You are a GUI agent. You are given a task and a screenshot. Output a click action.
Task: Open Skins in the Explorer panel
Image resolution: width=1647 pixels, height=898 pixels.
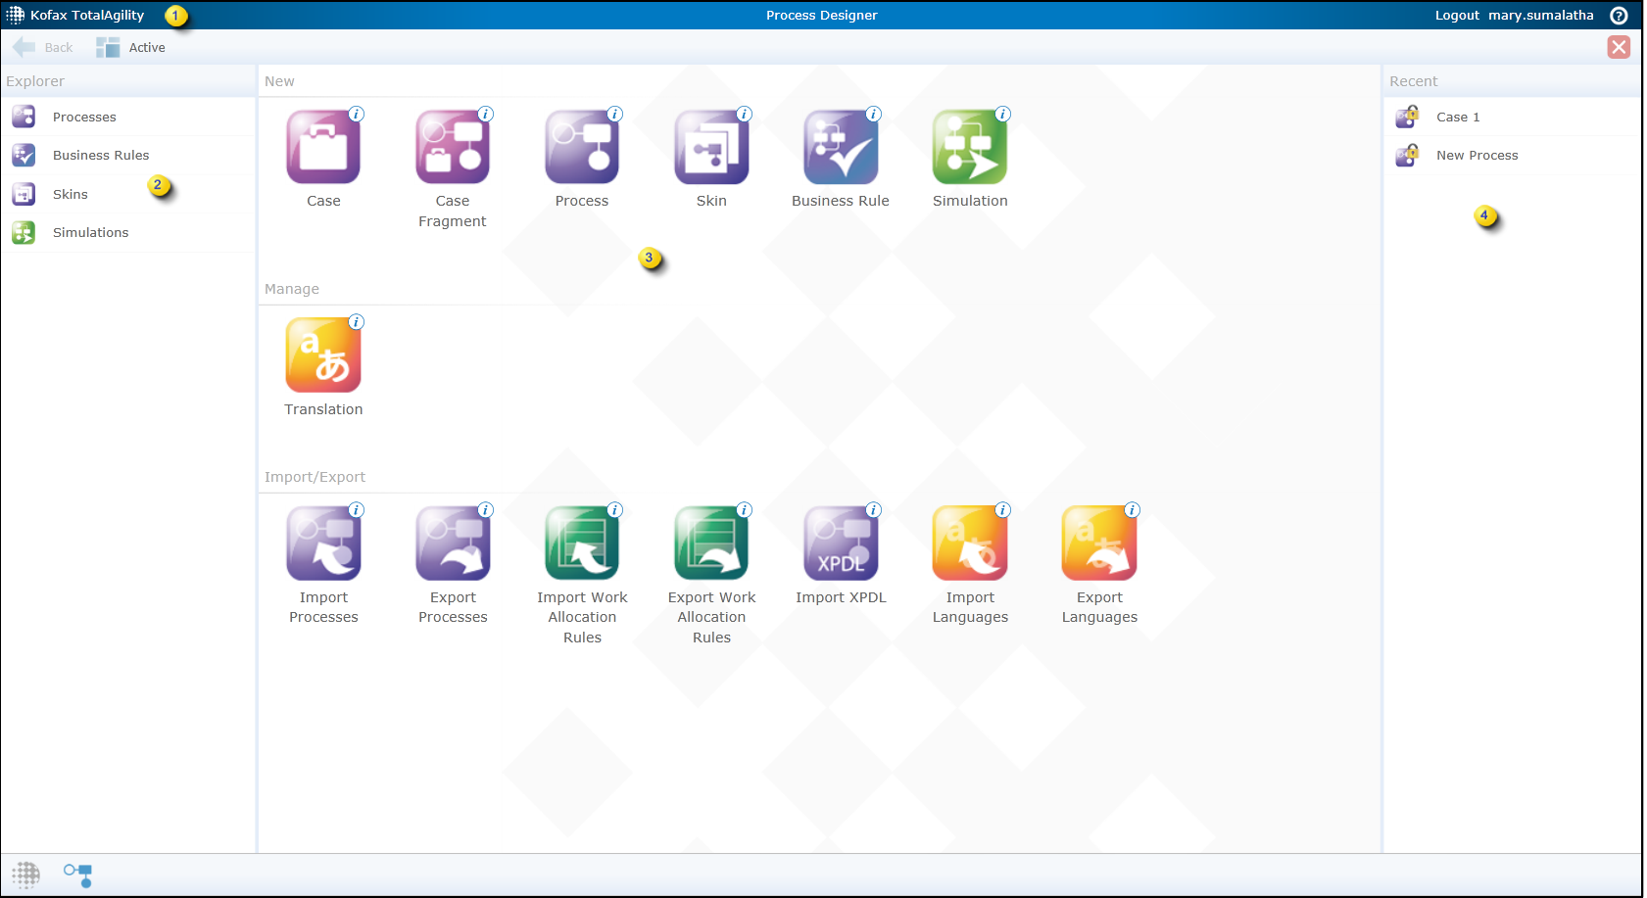(70, 194)
